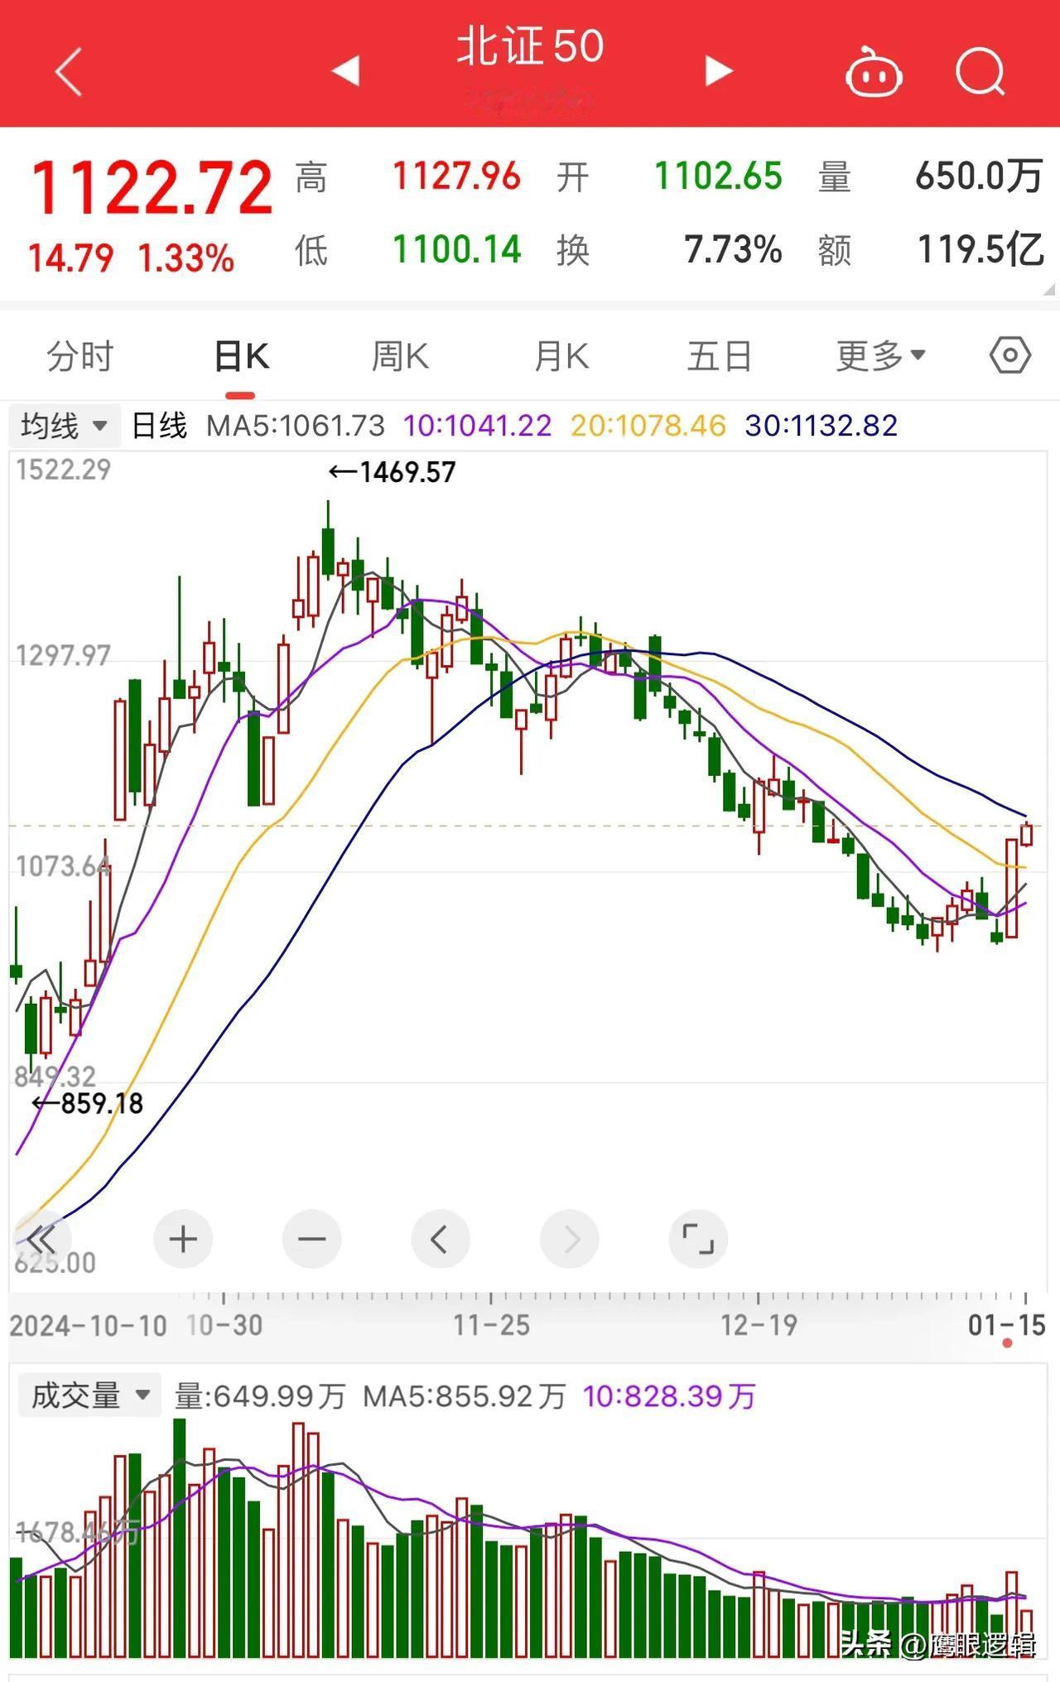1060x1682 pixels.
Task: Tap the 859.18 low annotation
Action: [x=87, y=1103]
